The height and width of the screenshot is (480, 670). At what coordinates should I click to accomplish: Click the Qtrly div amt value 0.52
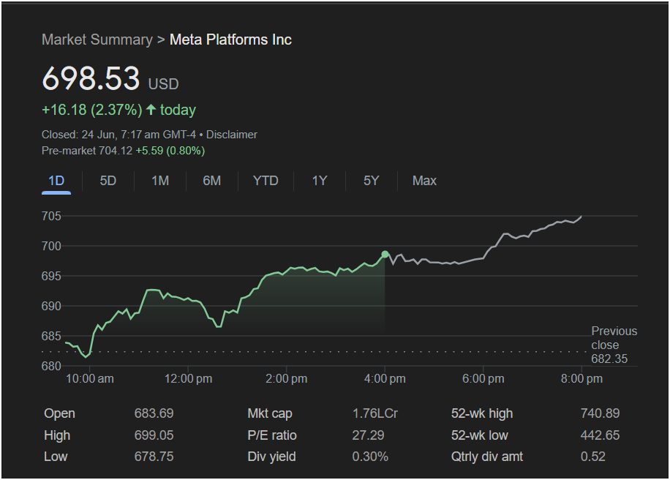coord(592,457)
